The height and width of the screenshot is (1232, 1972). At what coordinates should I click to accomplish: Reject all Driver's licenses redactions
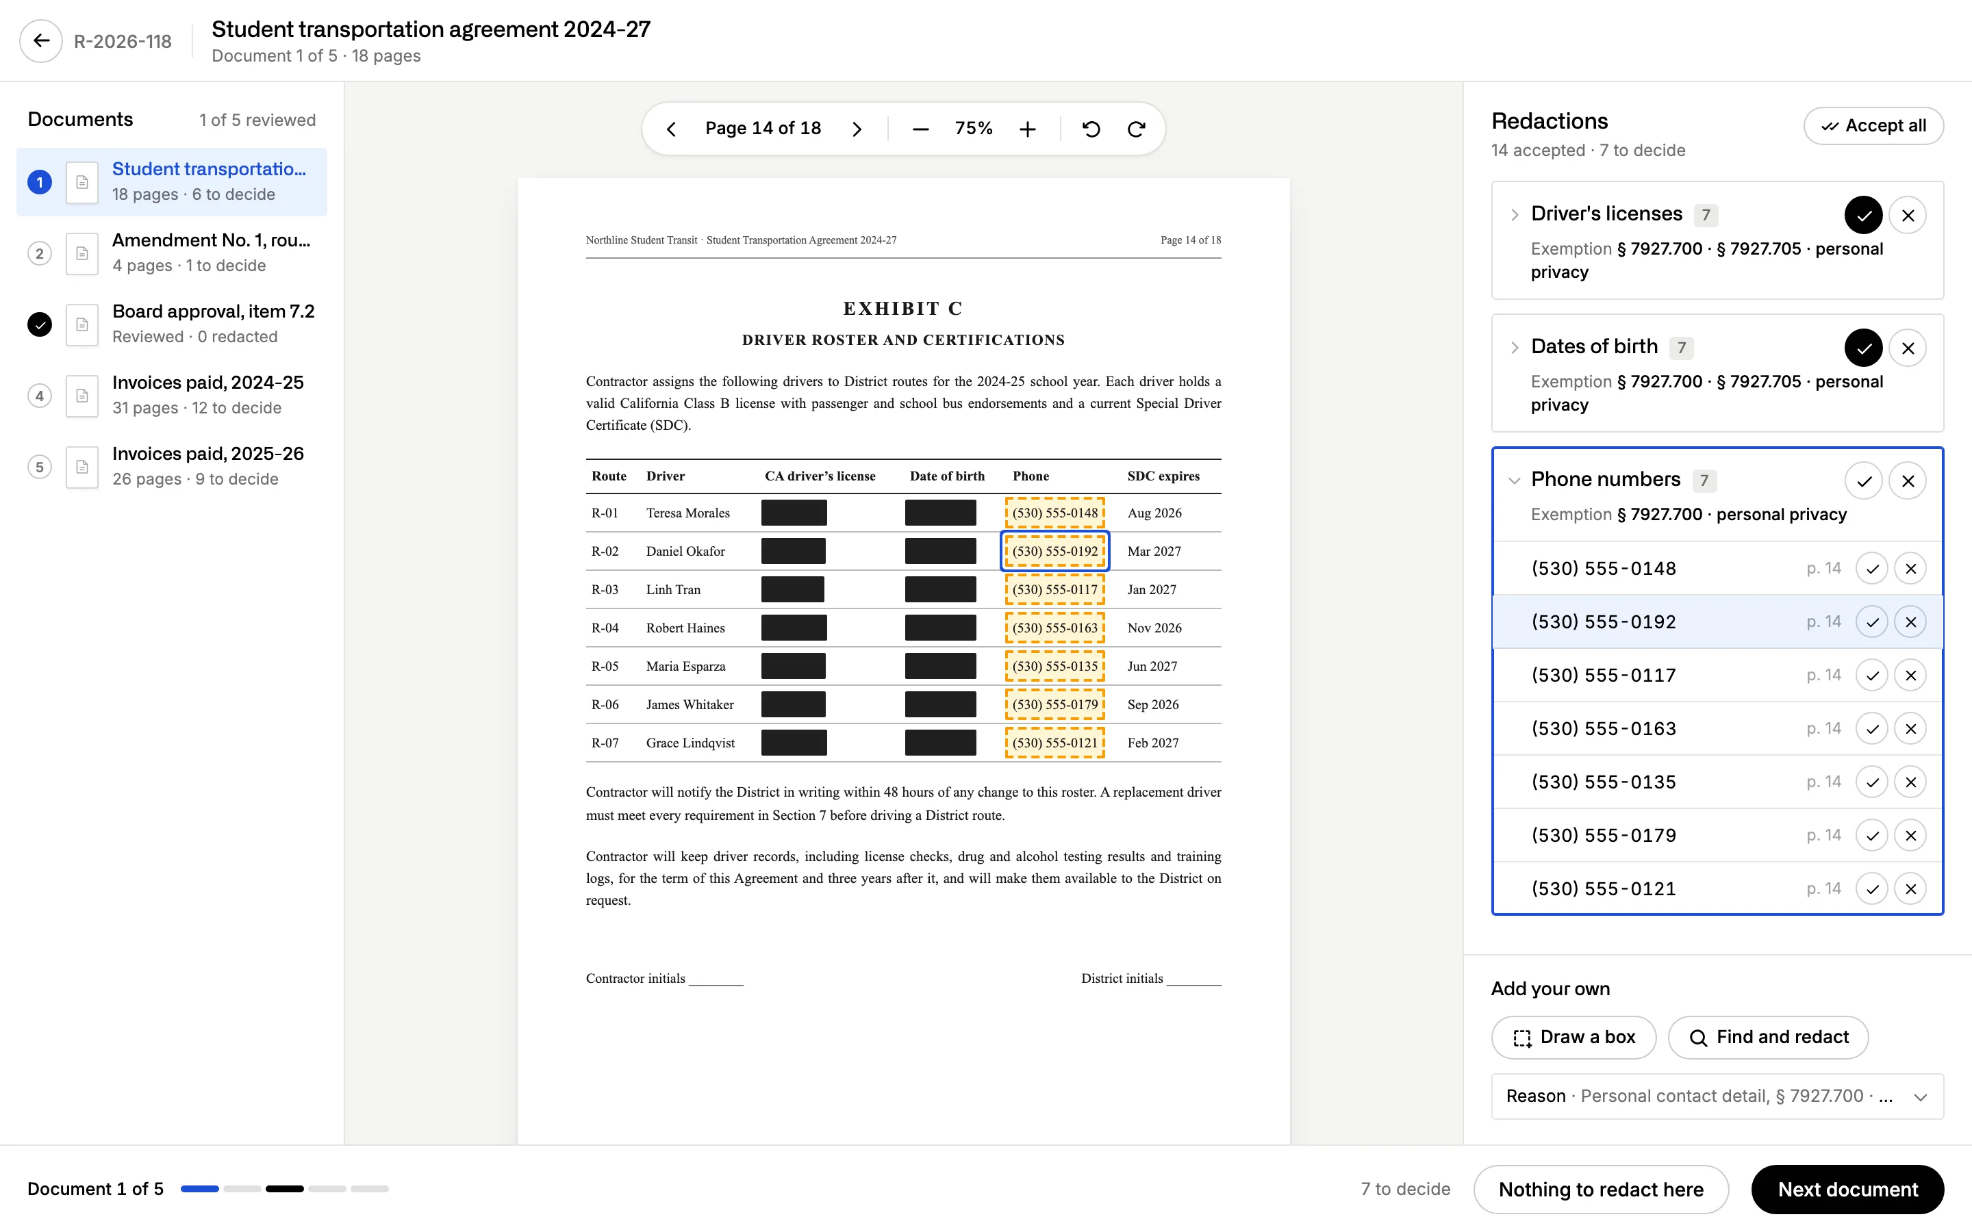point(1908,215)
